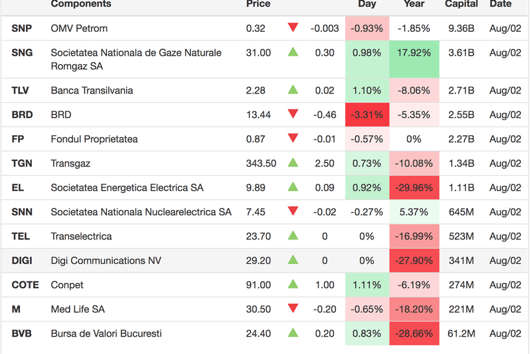The width and height of the screenshot is (531, 354).
Task: Click the green up arrow for Conpet
Action: [x=293, y=285]
